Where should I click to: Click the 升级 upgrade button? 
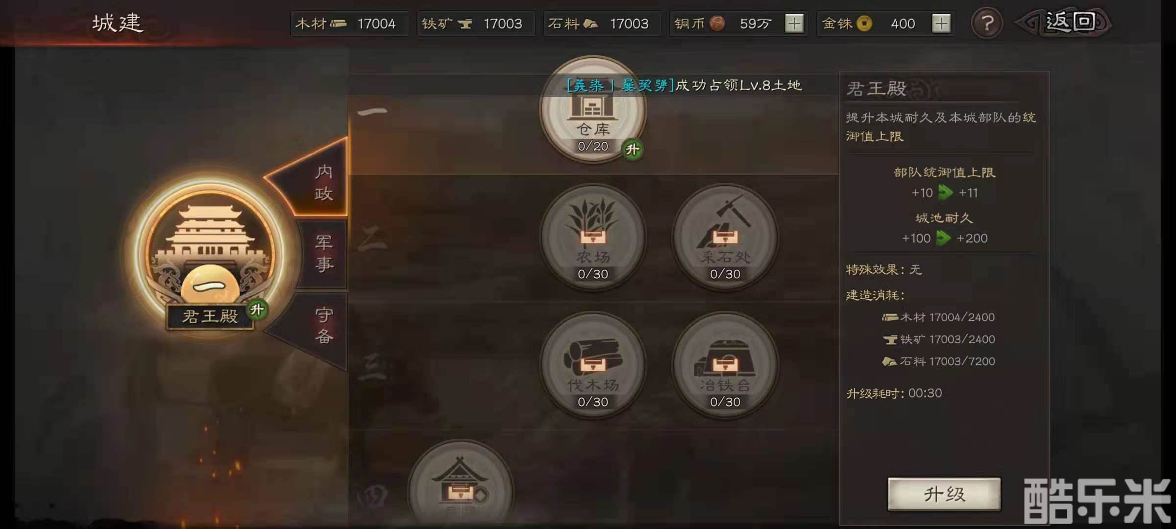944,494
